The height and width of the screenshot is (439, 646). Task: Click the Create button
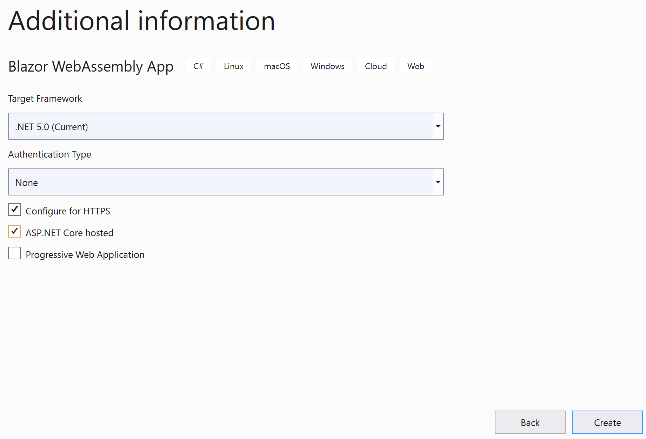click(607, 422)
